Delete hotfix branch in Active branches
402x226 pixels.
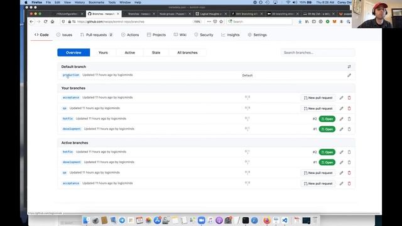349,152
